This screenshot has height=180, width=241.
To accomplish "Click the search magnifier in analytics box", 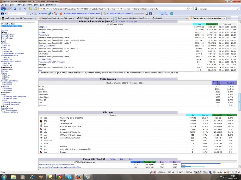I will pos(238,9).
